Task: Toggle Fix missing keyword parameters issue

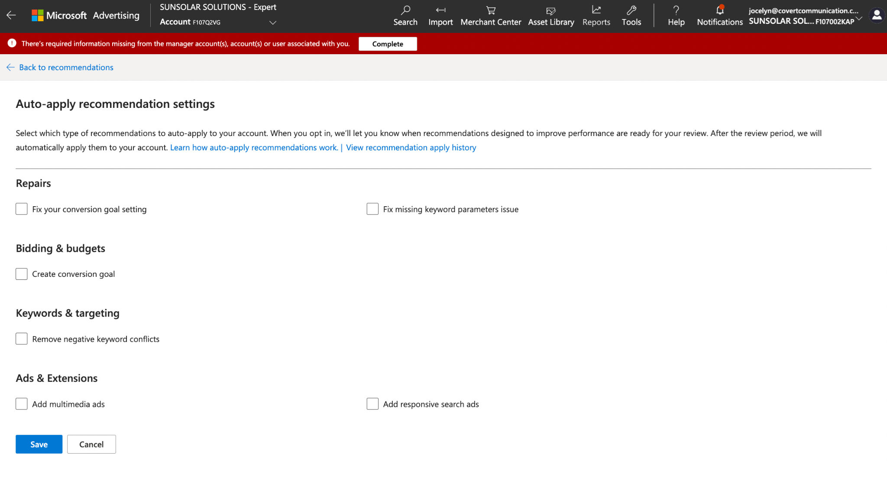Action: pos(372,209)
